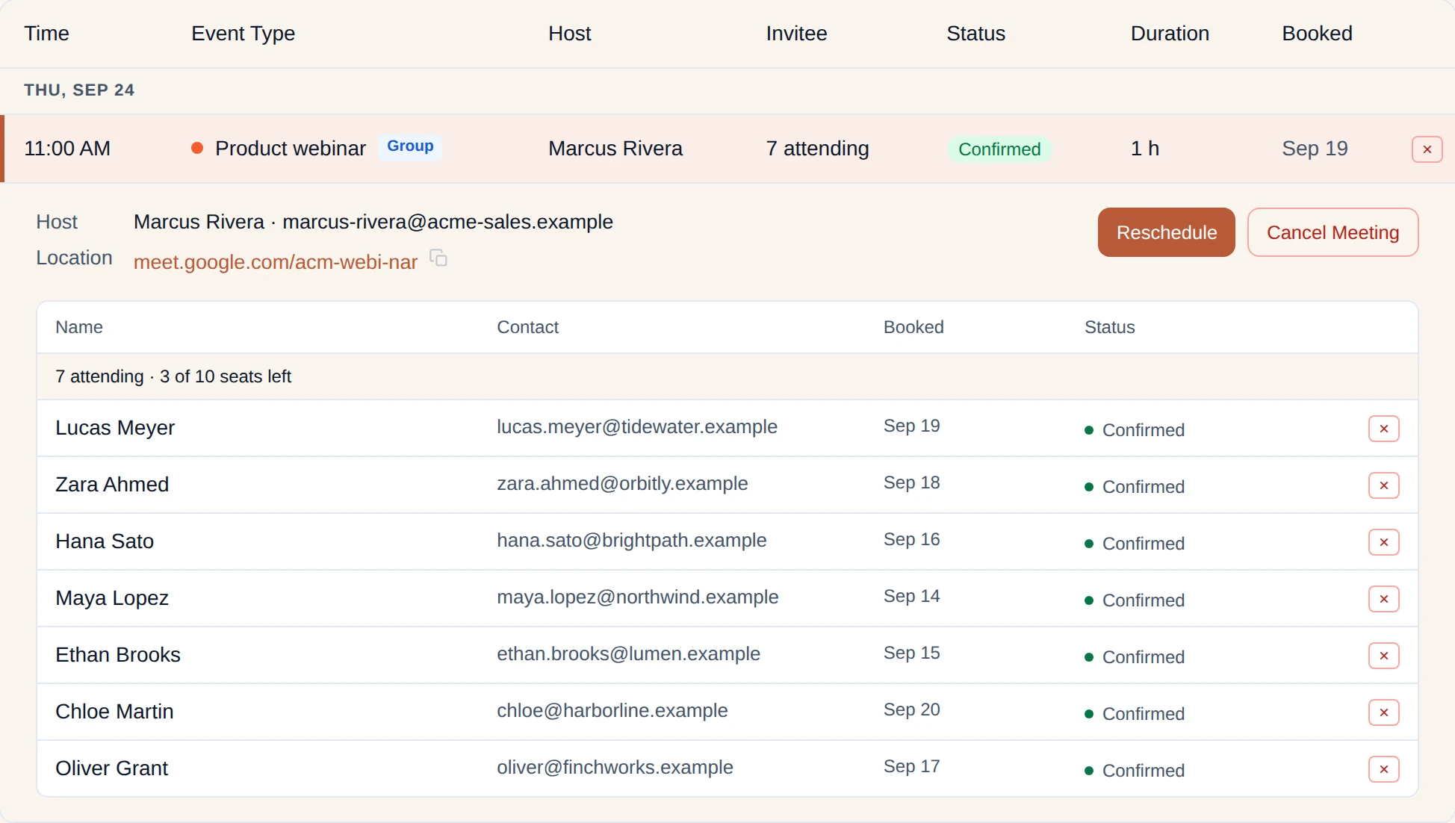Click the Reschedule button

1166,232
